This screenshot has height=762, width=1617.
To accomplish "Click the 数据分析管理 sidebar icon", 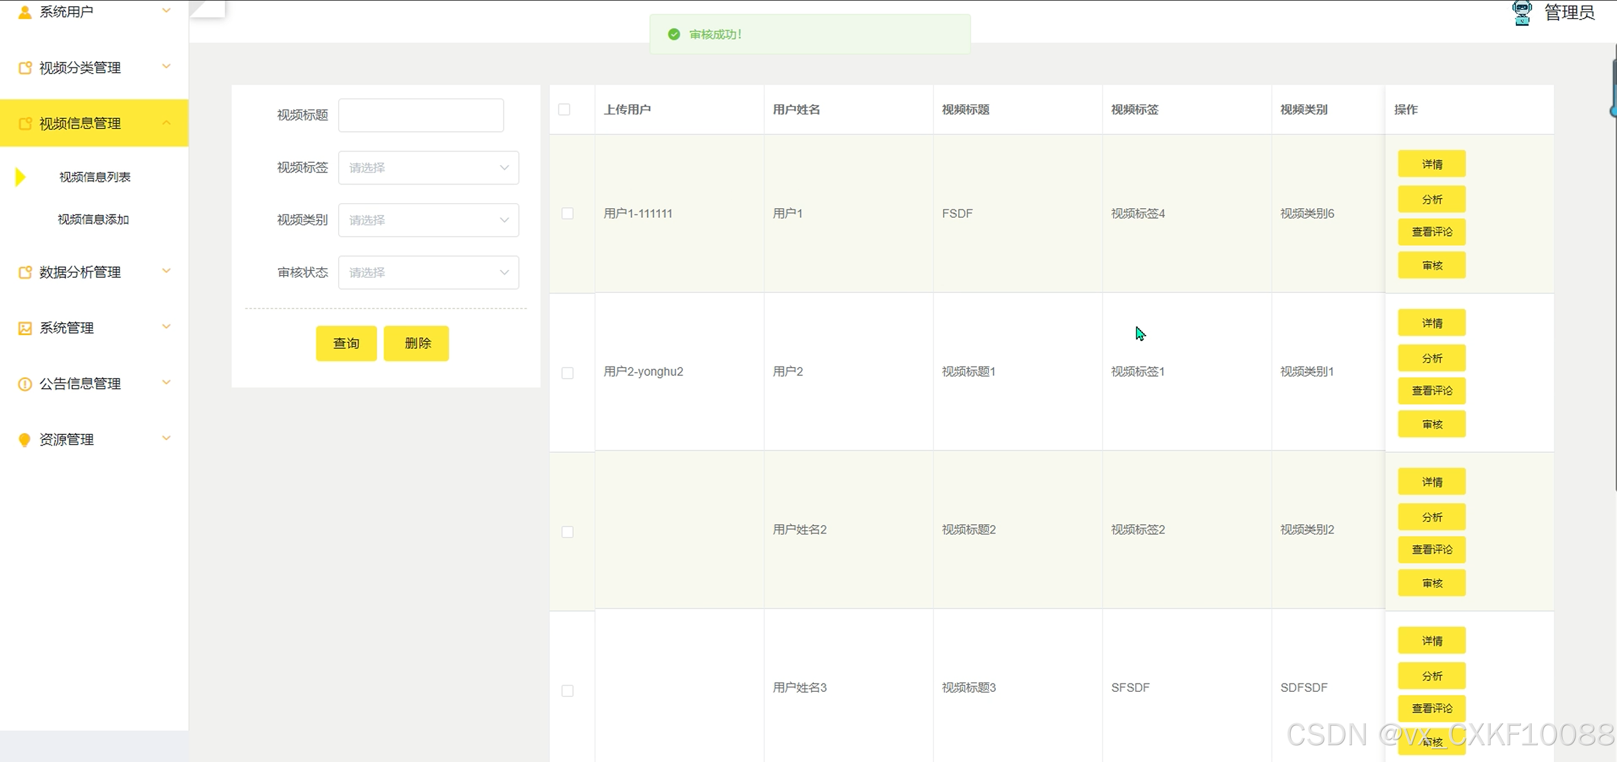I will pos(25,272).
